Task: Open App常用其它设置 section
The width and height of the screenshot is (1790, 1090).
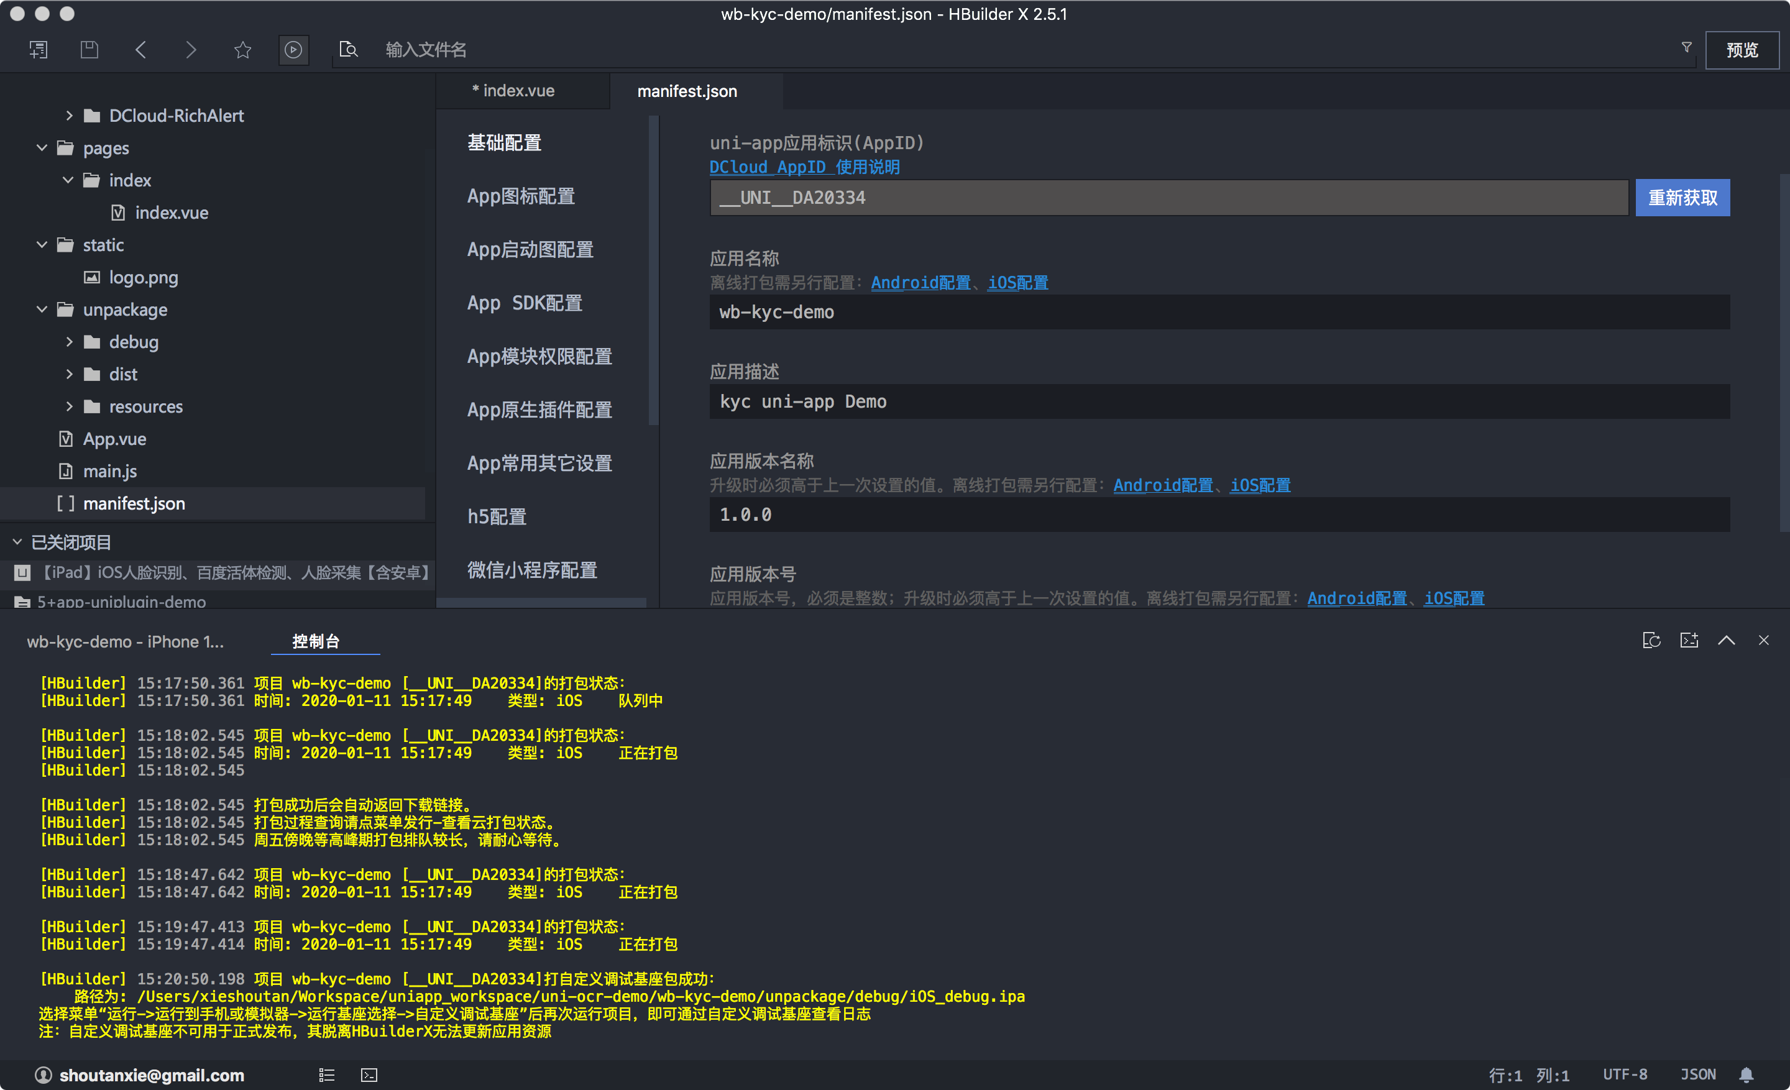Action: (x=539, y=464)
